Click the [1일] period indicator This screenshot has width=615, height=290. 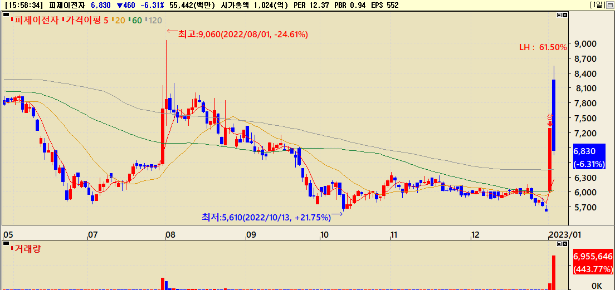598,4
